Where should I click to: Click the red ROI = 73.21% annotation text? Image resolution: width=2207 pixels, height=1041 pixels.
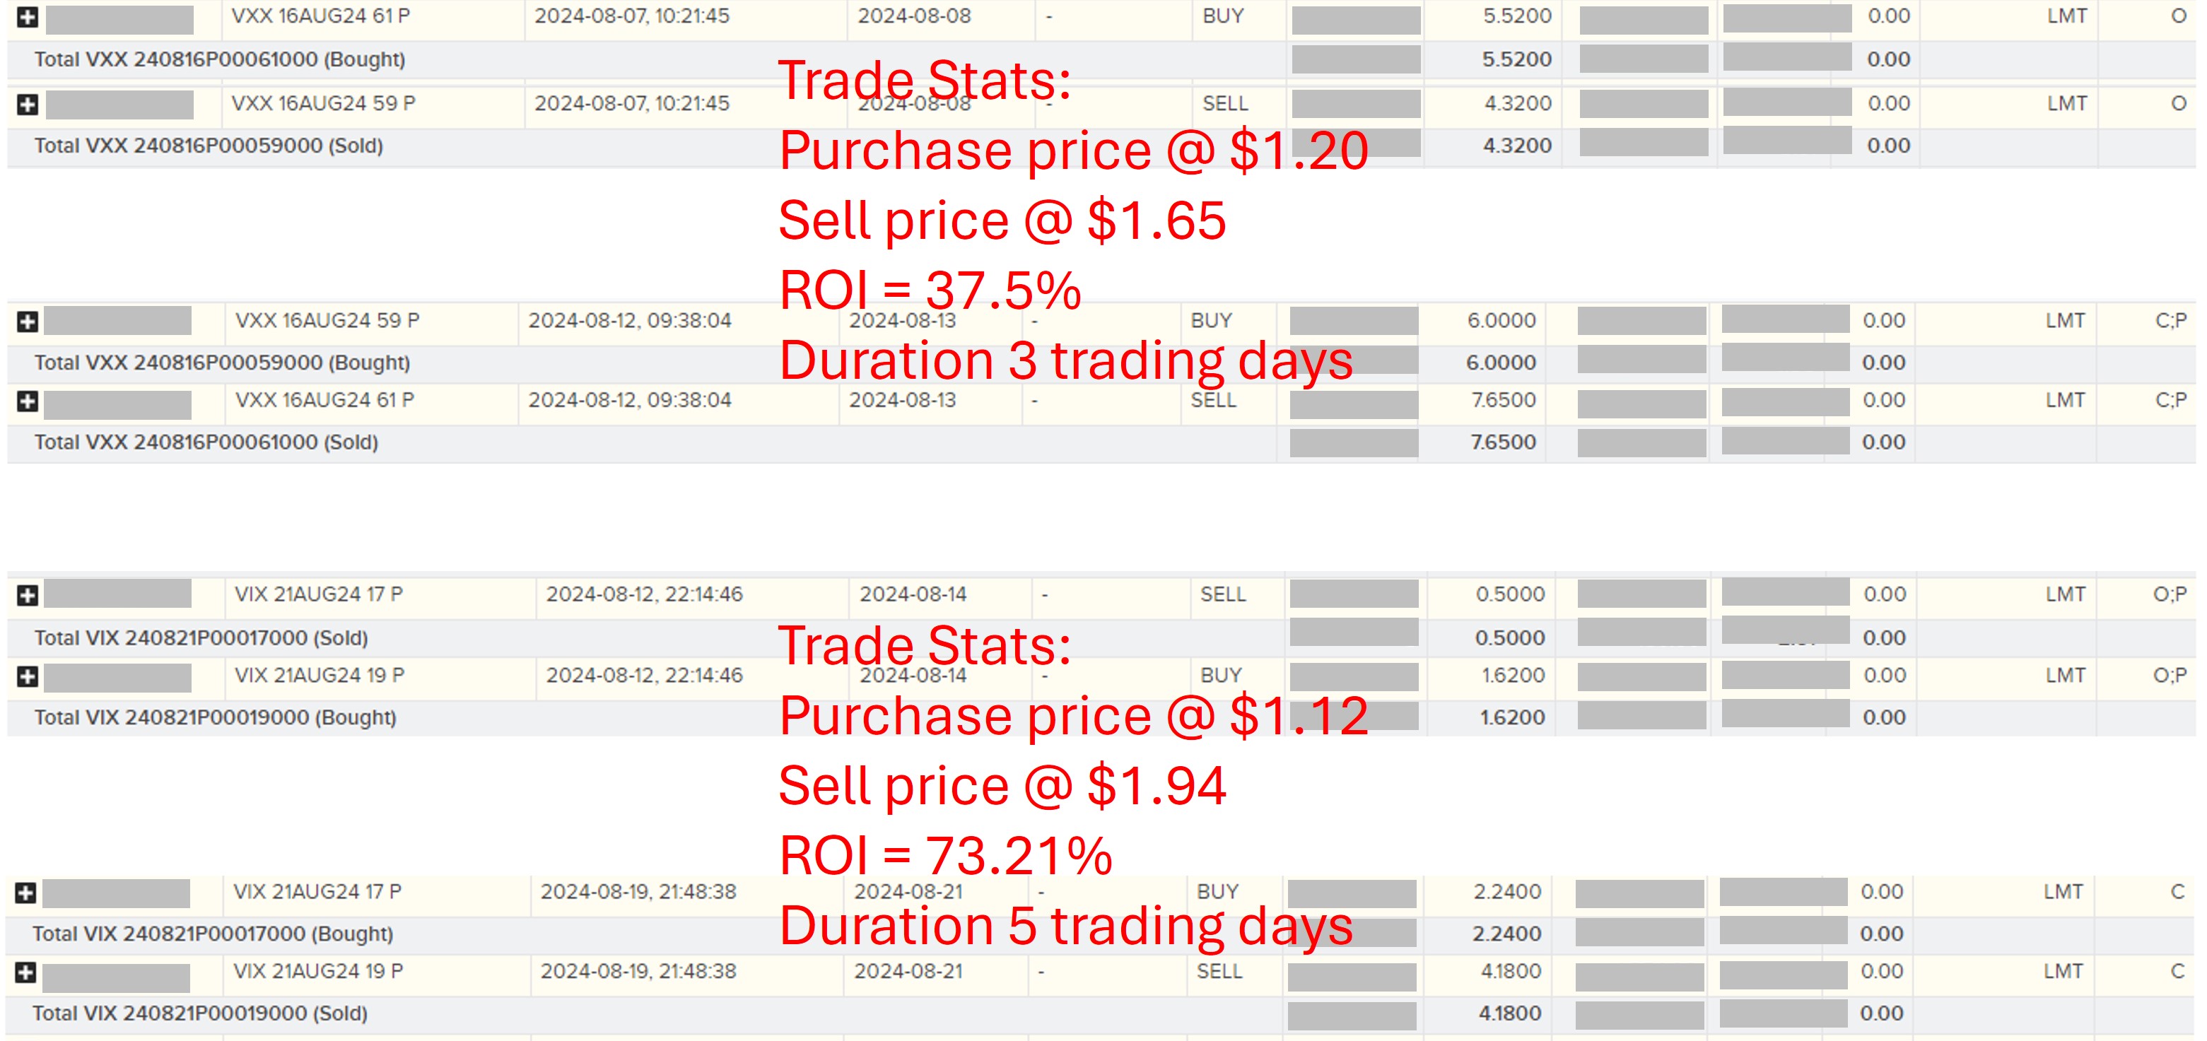pos(945,855)
